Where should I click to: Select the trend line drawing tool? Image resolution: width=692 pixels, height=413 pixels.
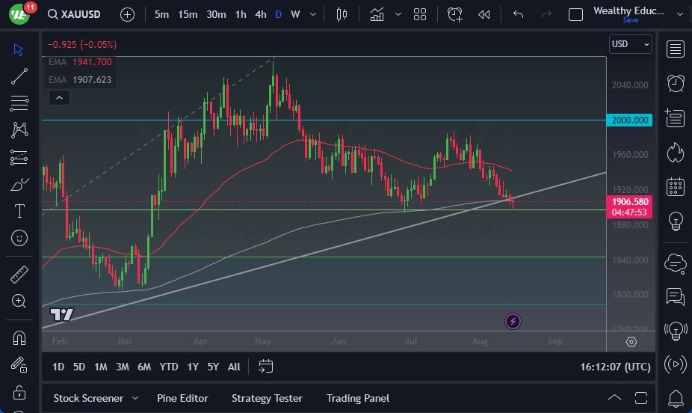(x=19, y=76)
